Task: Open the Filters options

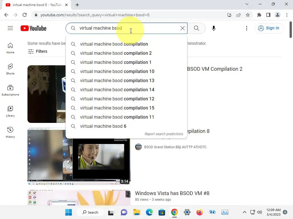Action: point(37,51)
